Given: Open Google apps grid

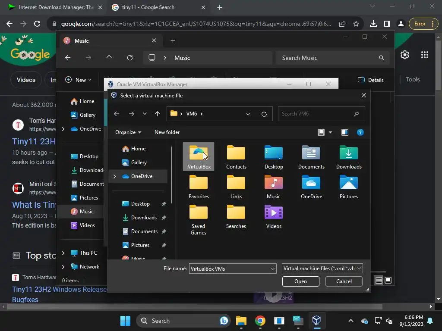Looking at the screenshot, I should pos(425,55).
